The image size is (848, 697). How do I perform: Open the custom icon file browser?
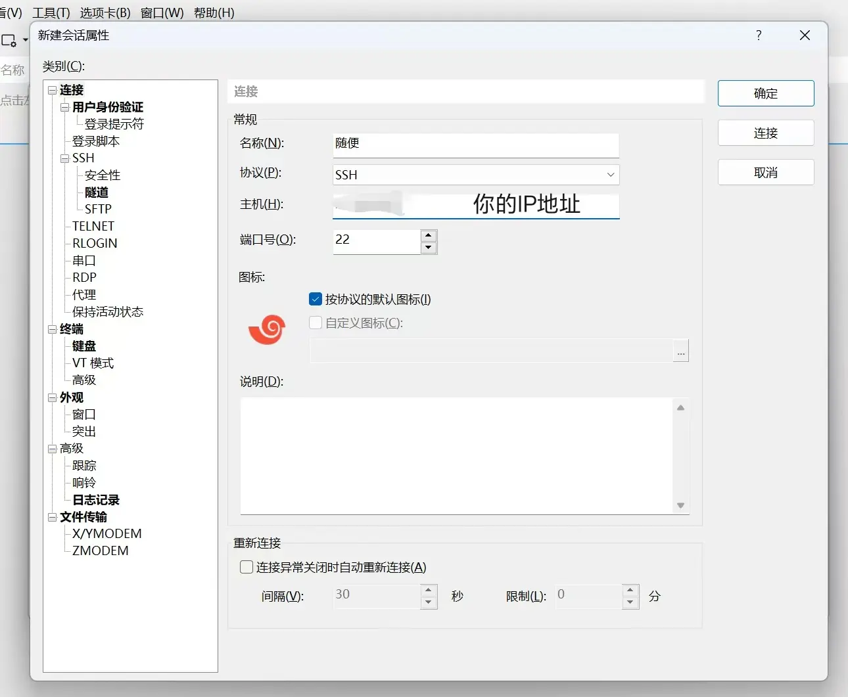681,351
